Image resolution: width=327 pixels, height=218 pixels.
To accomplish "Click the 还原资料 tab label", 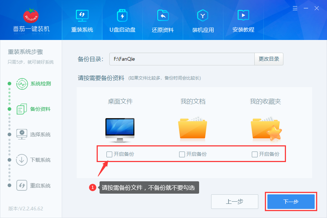I will point(163,30).
